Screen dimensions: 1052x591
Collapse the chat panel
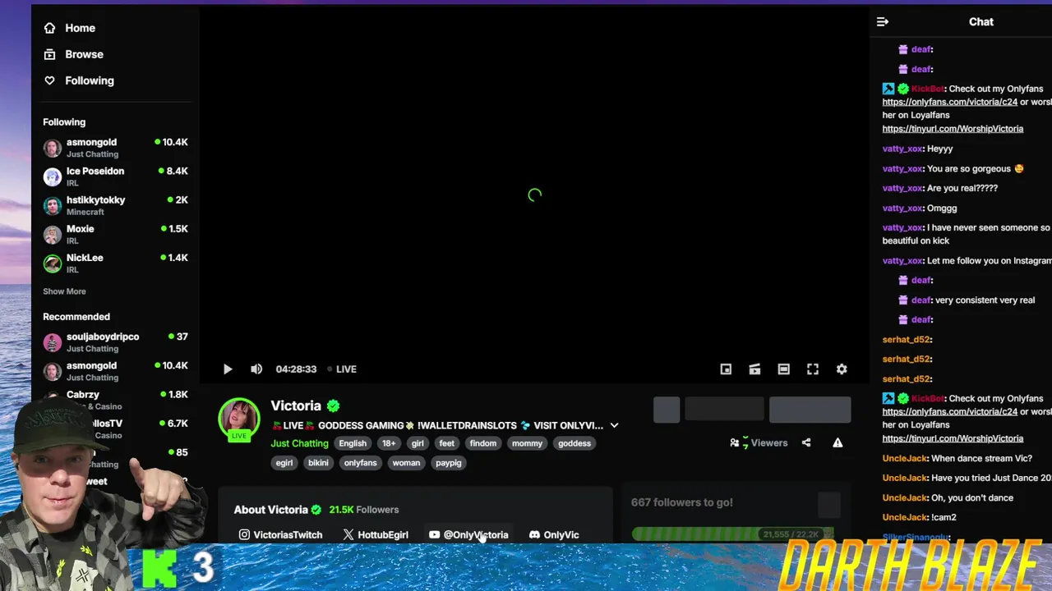click(883, 22)
